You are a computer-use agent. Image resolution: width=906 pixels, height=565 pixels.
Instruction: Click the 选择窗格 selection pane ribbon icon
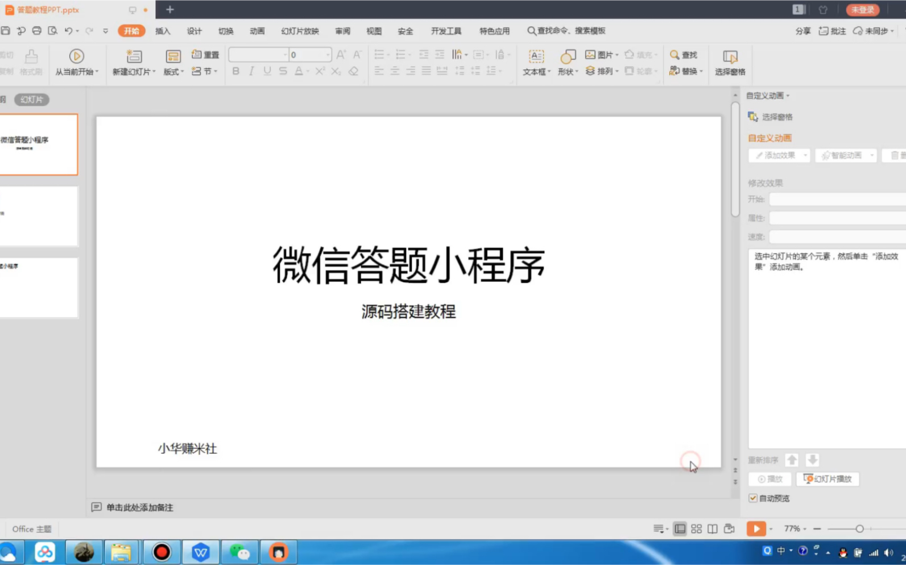coord(730,56)
